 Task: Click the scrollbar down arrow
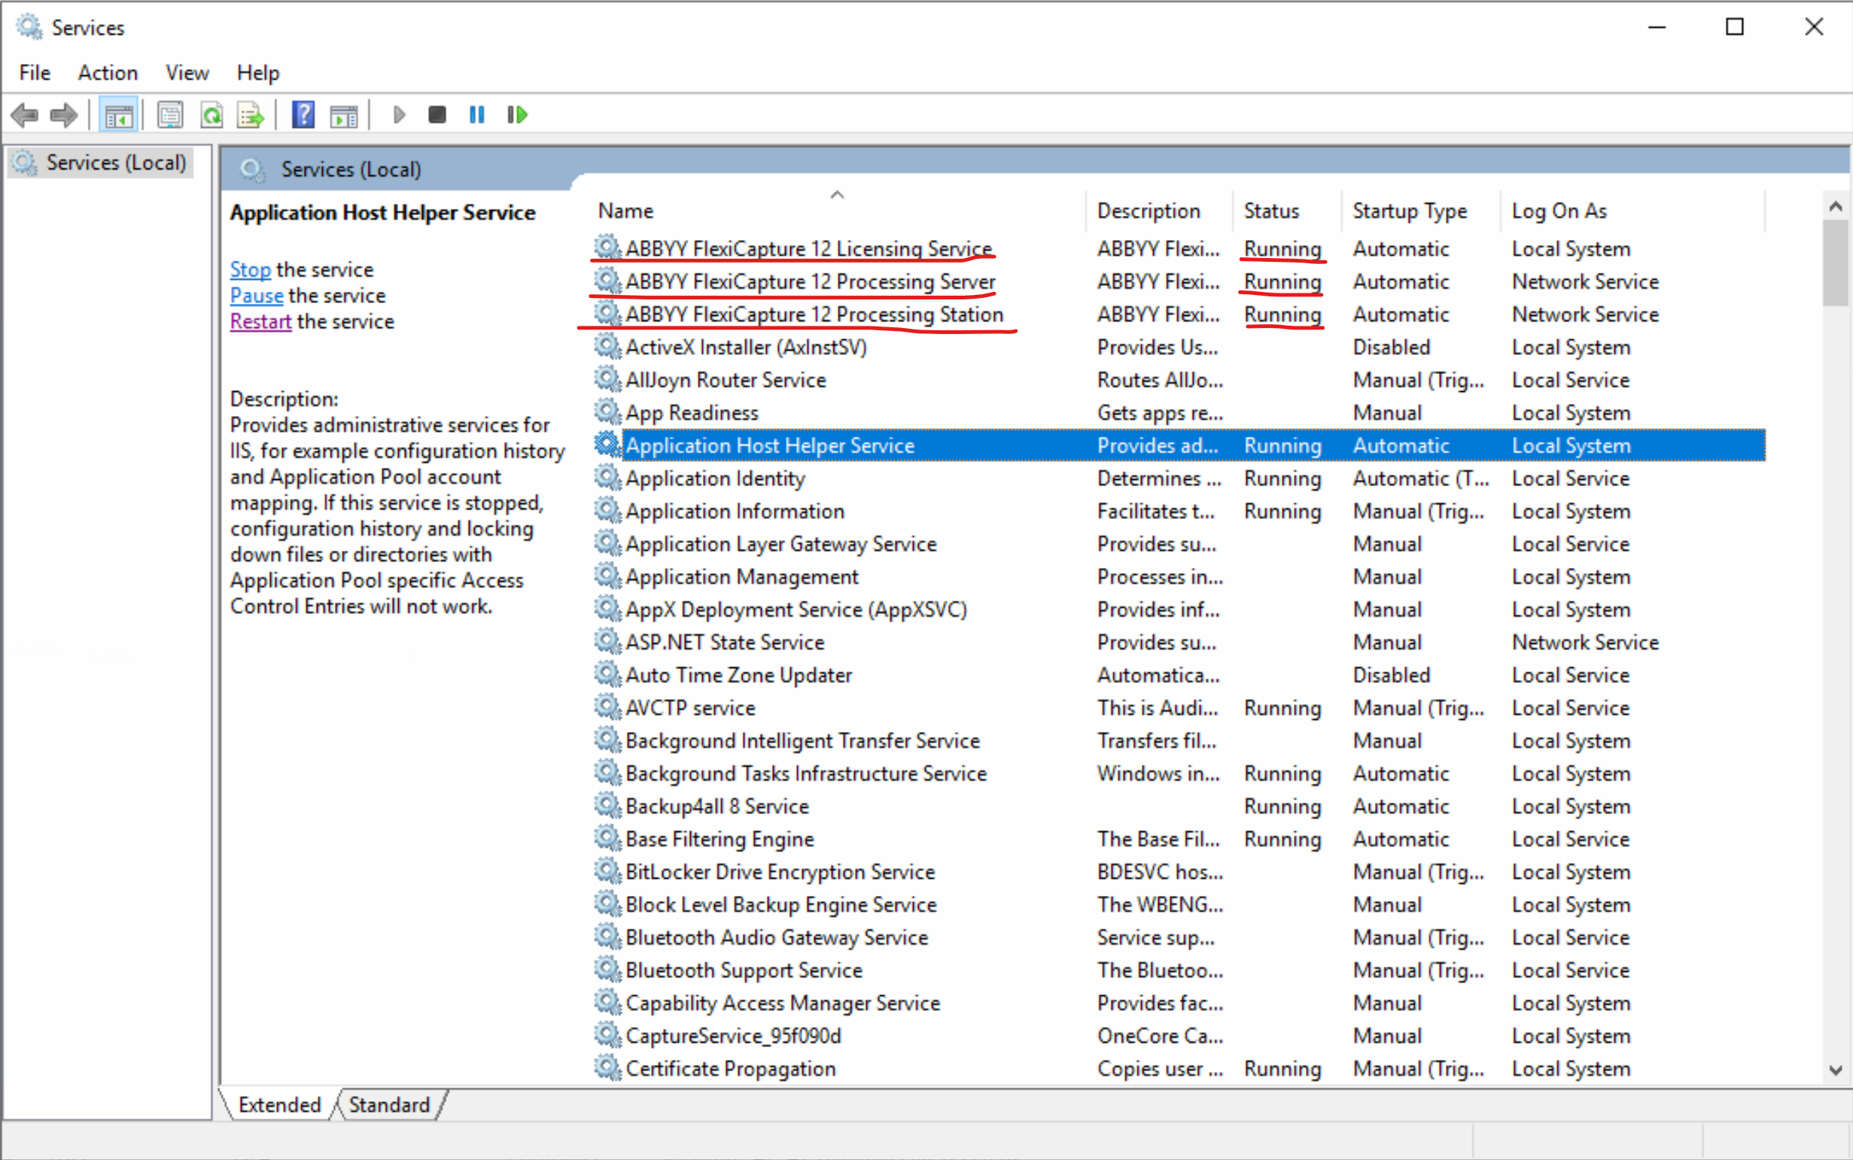tap(1836, 1070)
